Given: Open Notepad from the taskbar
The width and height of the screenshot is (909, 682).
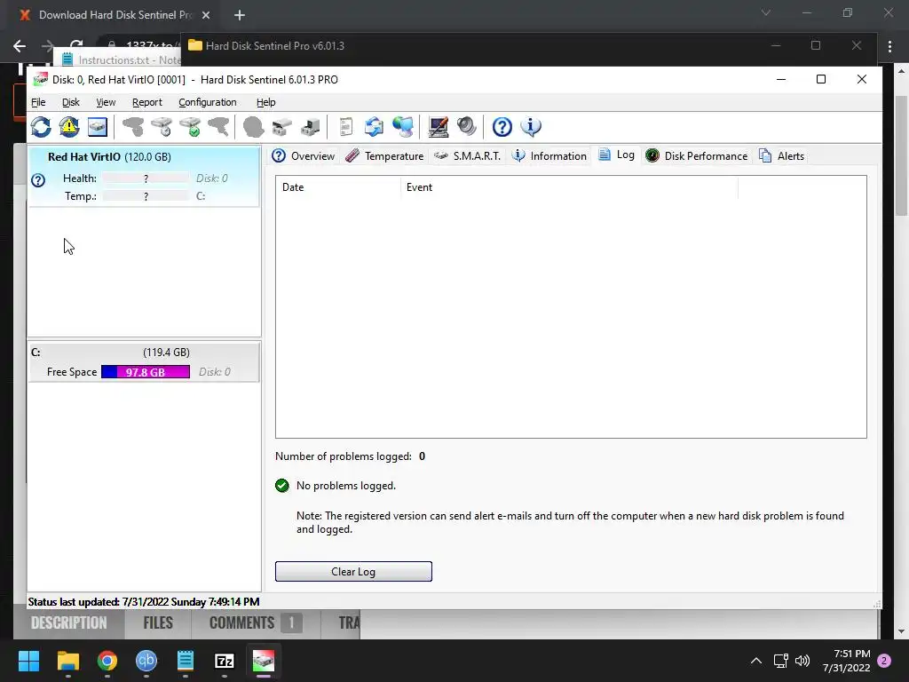Looking at the screenshot, I should click(186, 661).
